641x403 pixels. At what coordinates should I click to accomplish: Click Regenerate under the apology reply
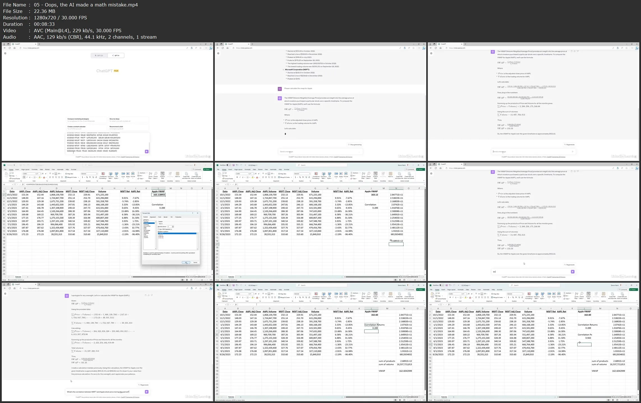tap(144, 385)
